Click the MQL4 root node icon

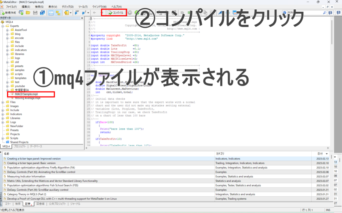pyautogui.click(x=2, y=22)
